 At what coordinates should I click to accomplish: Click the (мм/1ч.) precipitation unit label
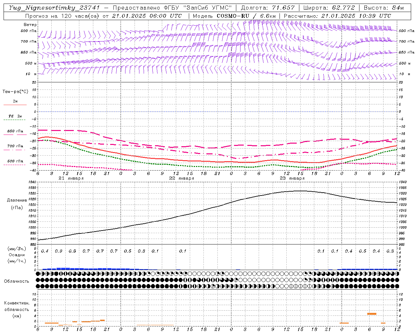(17, 261)
